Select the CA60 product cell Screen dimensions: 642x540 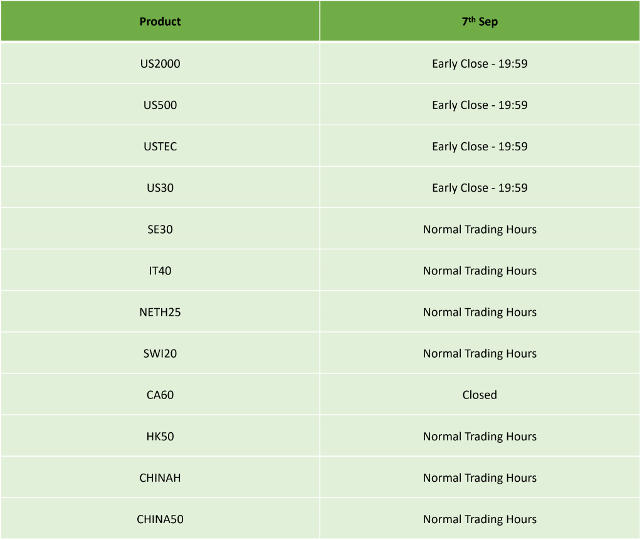[160, 395]
